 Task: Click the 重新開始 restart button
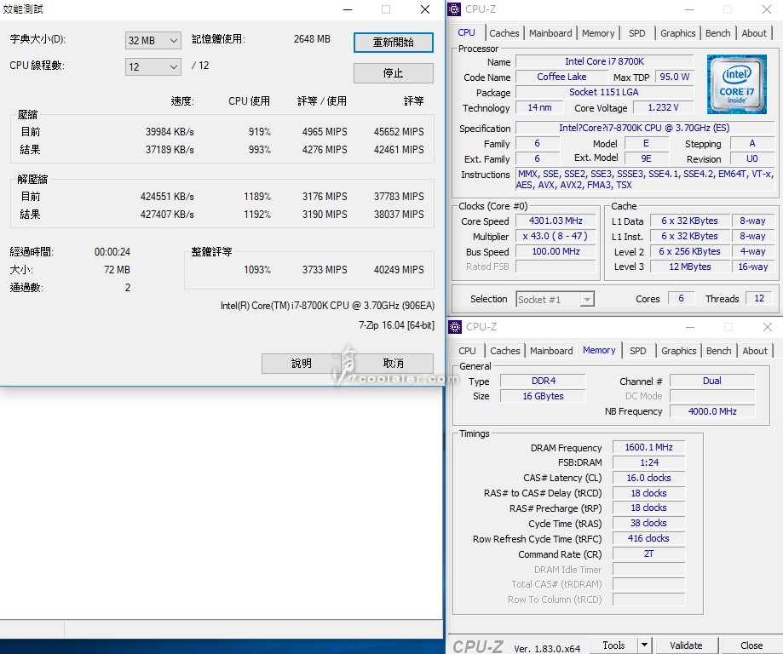[x=393, y=43]
